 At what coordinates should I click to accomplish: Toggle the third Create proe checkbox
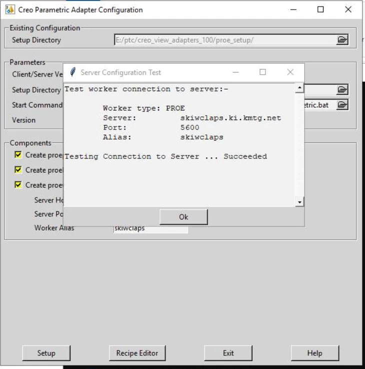[18, 185]
